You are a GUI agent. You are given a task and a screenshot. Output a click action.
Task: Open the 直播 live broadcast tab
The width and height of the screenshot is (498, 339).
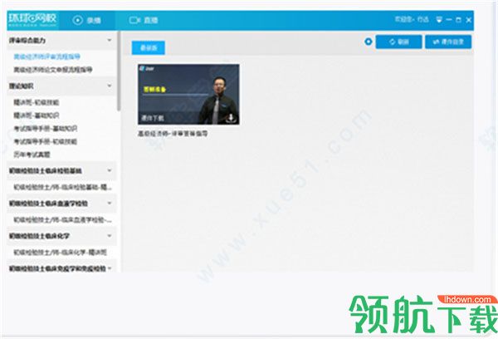(144, 20)
